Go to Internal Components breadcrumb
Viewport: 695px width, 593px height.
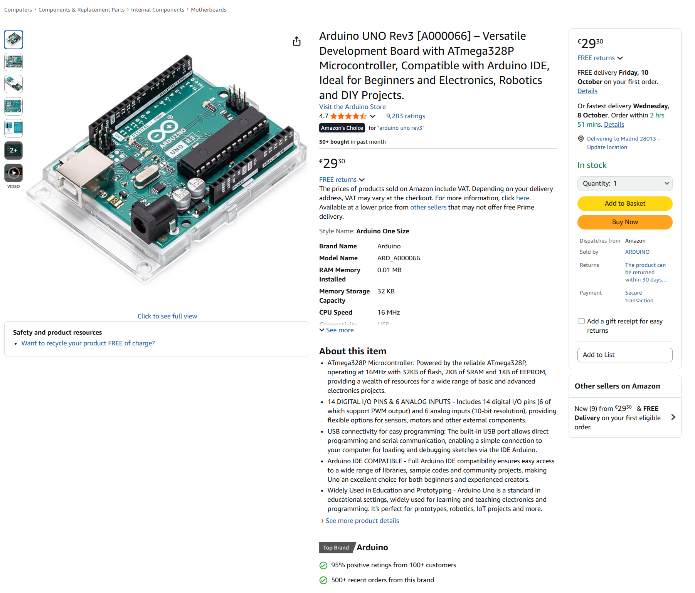158,10
